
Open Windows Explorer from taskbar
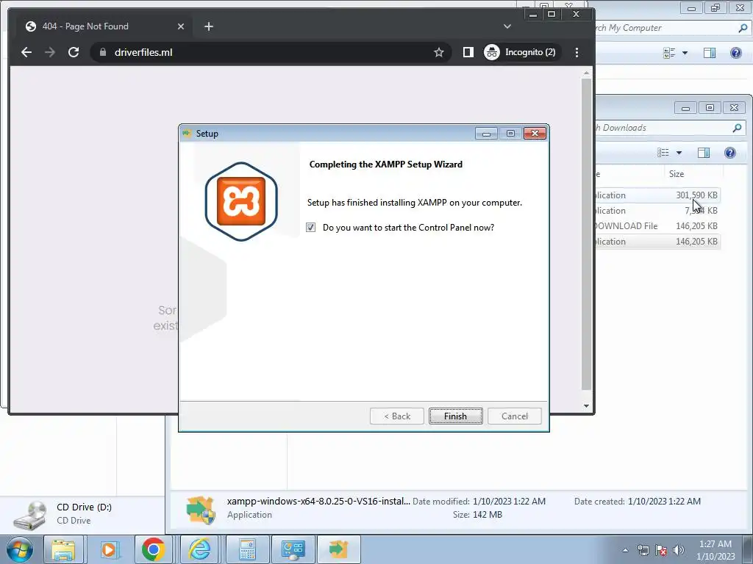[x=63, y=549]
